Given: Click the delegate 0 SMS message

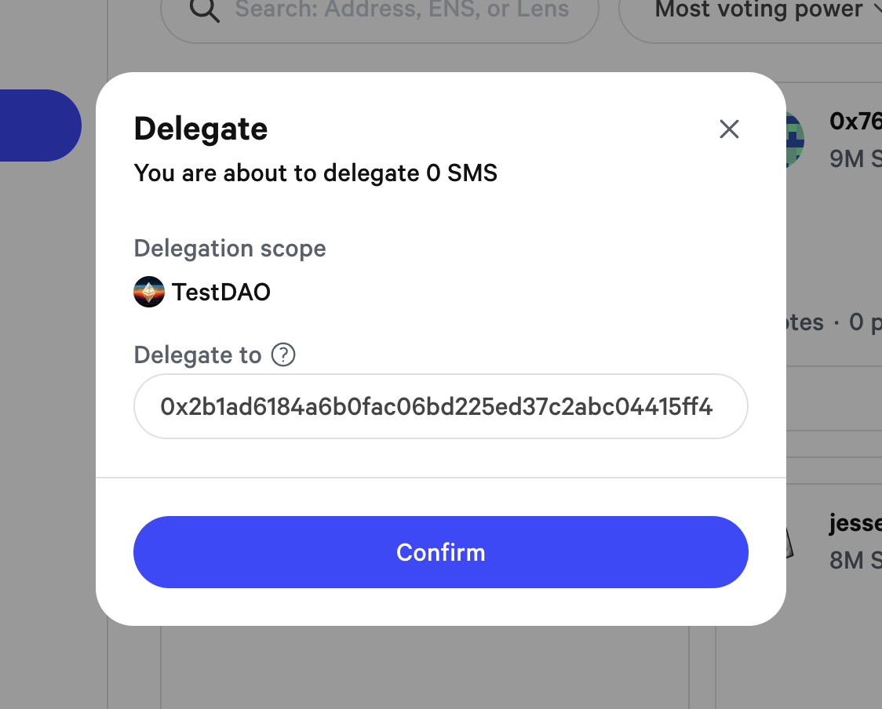Looking at the screenshot, I should coord(315,173).
